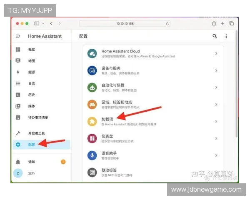
Task: Open 开发者工具 in the sidebar
Action: point(41,133)
